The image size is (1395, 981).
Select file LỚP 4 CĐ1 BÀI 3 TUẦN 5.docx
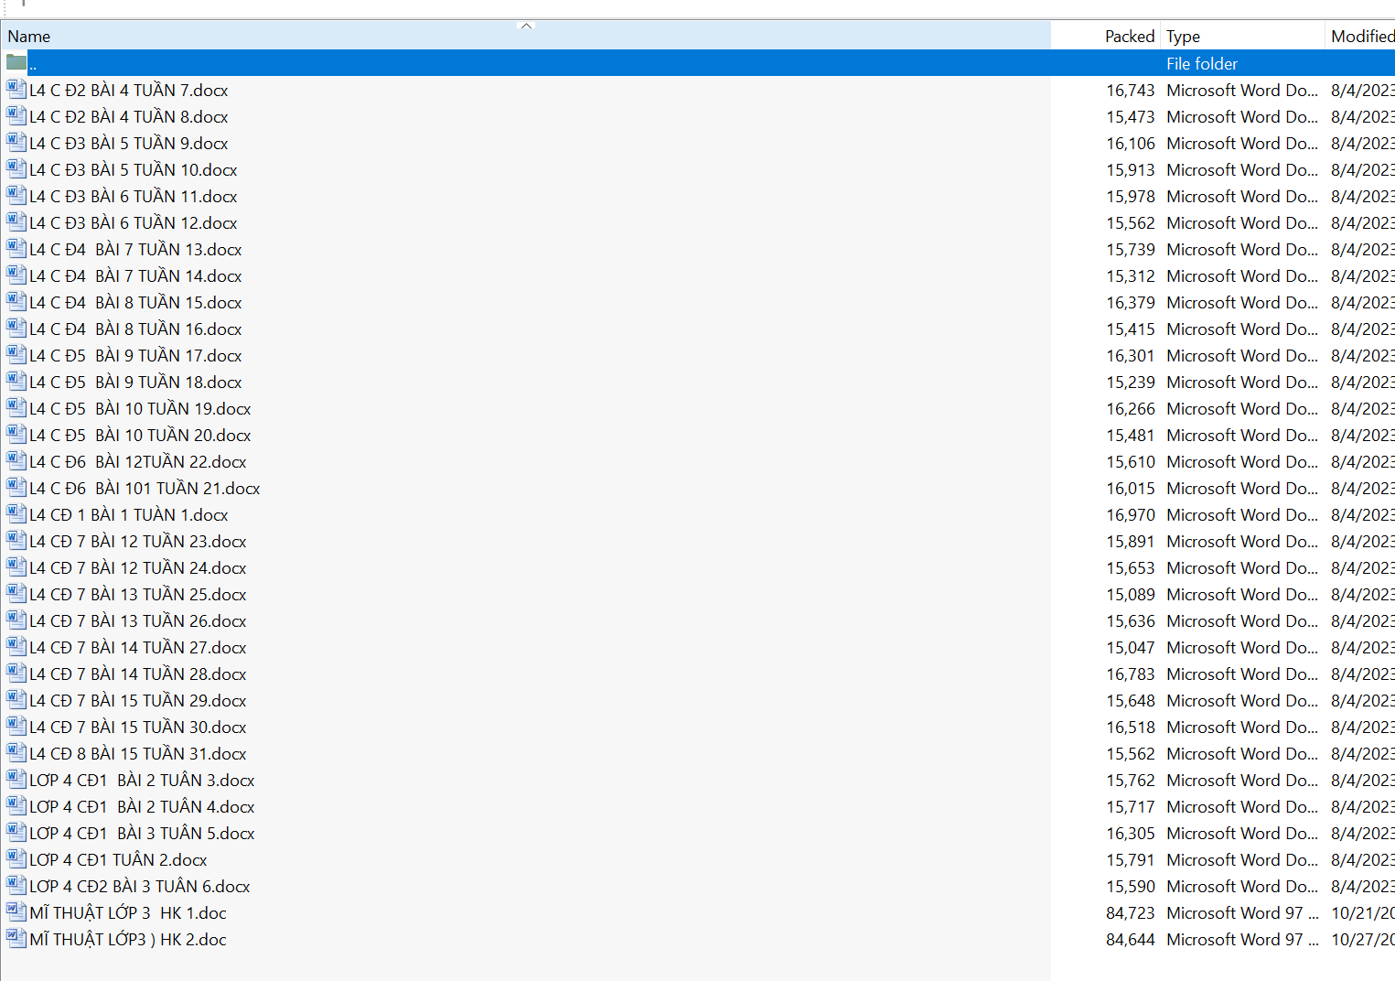[142, 834]
